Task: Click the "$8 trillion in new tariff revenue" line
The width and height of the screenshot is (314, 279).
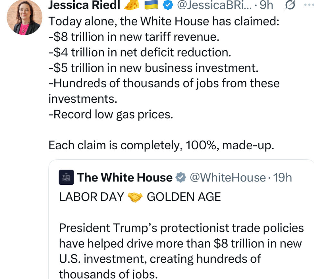Action: (x=134, y=37)
